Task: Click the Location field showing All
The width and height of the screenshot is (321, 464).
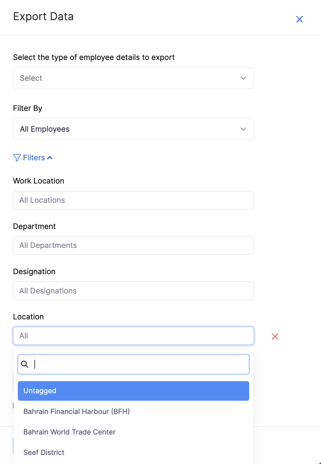Action: click(133, 336)
